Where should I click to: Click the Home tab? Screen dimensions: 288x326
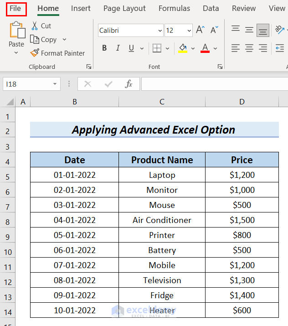pos(48,9)
